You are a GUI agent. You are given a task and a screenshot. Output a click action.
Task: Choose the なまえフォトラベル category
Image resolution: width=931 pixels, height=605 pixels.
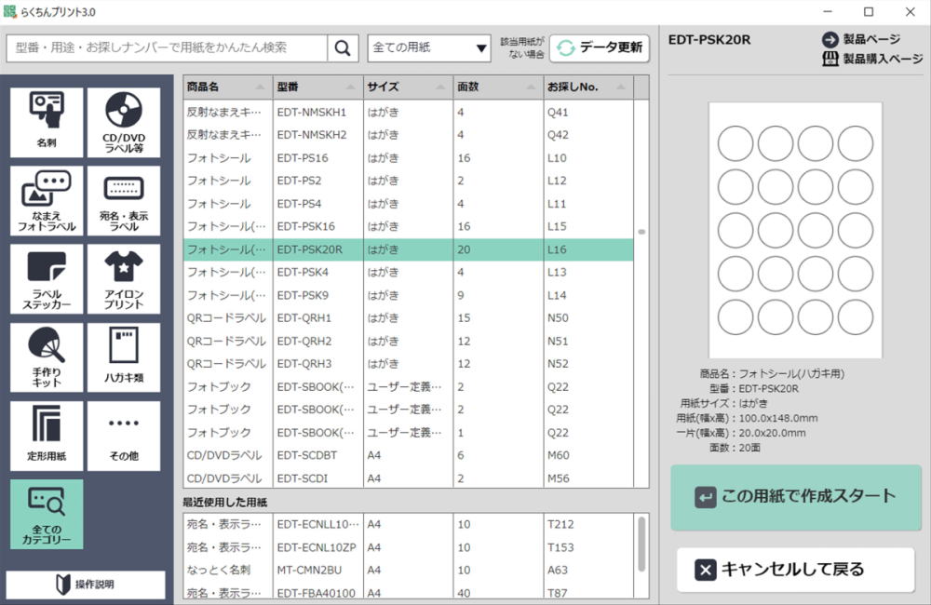pyautogui.click(x=47, y=201)
